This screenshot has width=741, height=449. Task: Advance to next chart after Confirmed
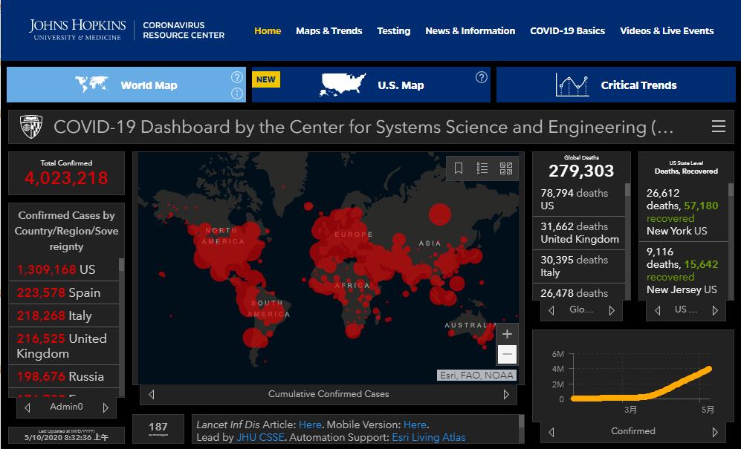click(x=715, y=431)
